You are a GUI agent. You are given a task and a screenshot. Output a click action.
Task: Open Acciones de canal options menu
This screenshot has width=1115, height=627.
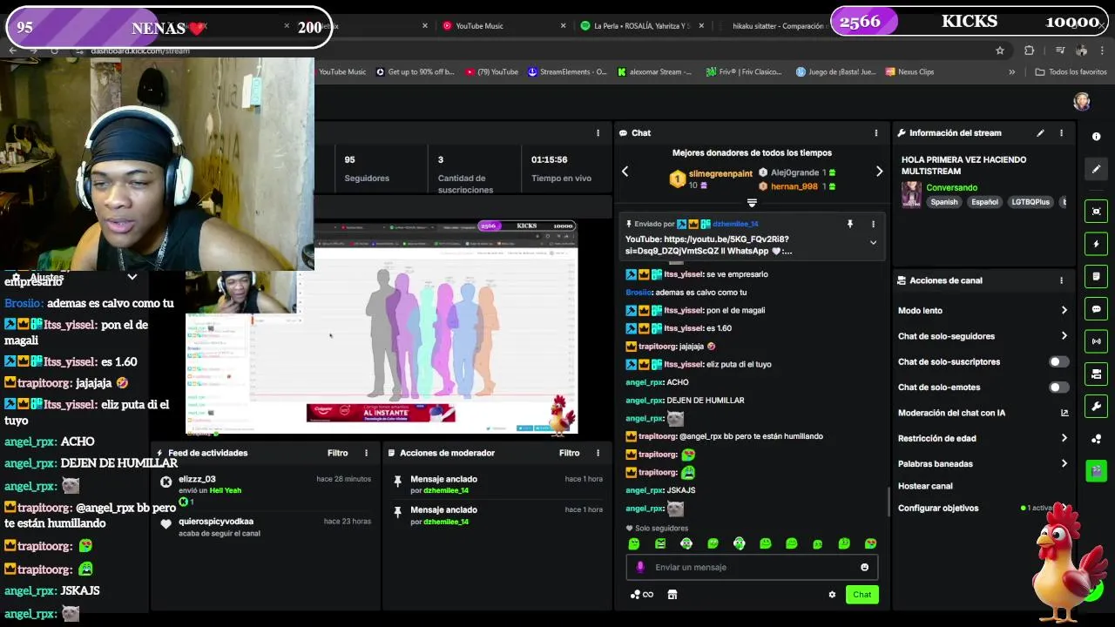coord(1061,280)
